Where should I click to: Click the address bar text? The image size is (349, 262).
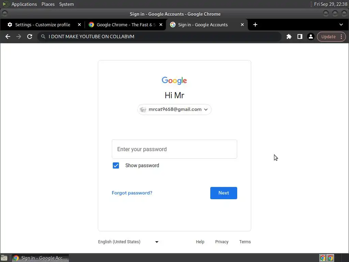[x=91, y=37]
